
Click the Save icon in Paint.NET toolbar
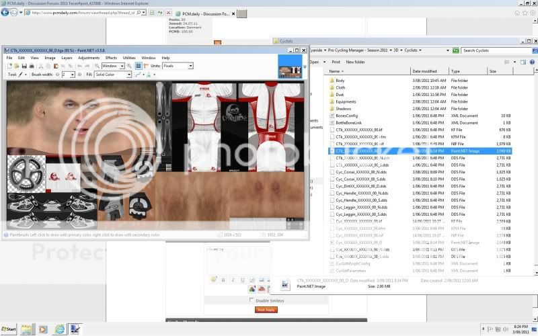[24, 66]
